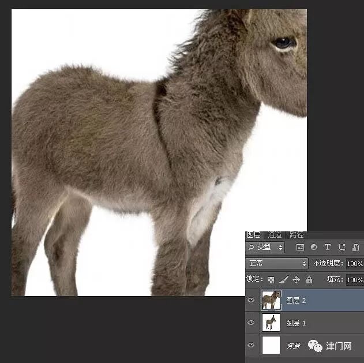The image size is (364, 363).
Task: Select layer named 图层 1
Action: point(296,323)
